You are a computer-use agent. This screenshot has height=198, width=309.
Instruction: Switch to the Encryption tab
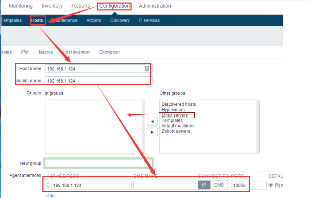pyautogui.click(x=110, y=52)
